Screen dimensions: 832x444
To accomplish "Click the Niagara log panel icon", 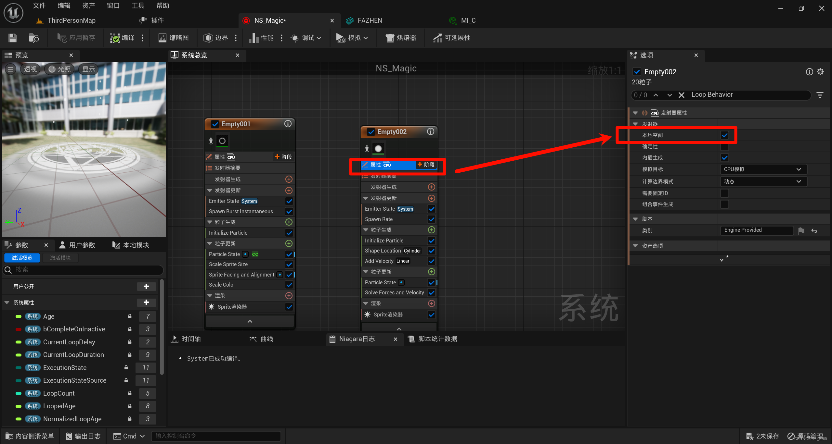I will pos(331,339).
